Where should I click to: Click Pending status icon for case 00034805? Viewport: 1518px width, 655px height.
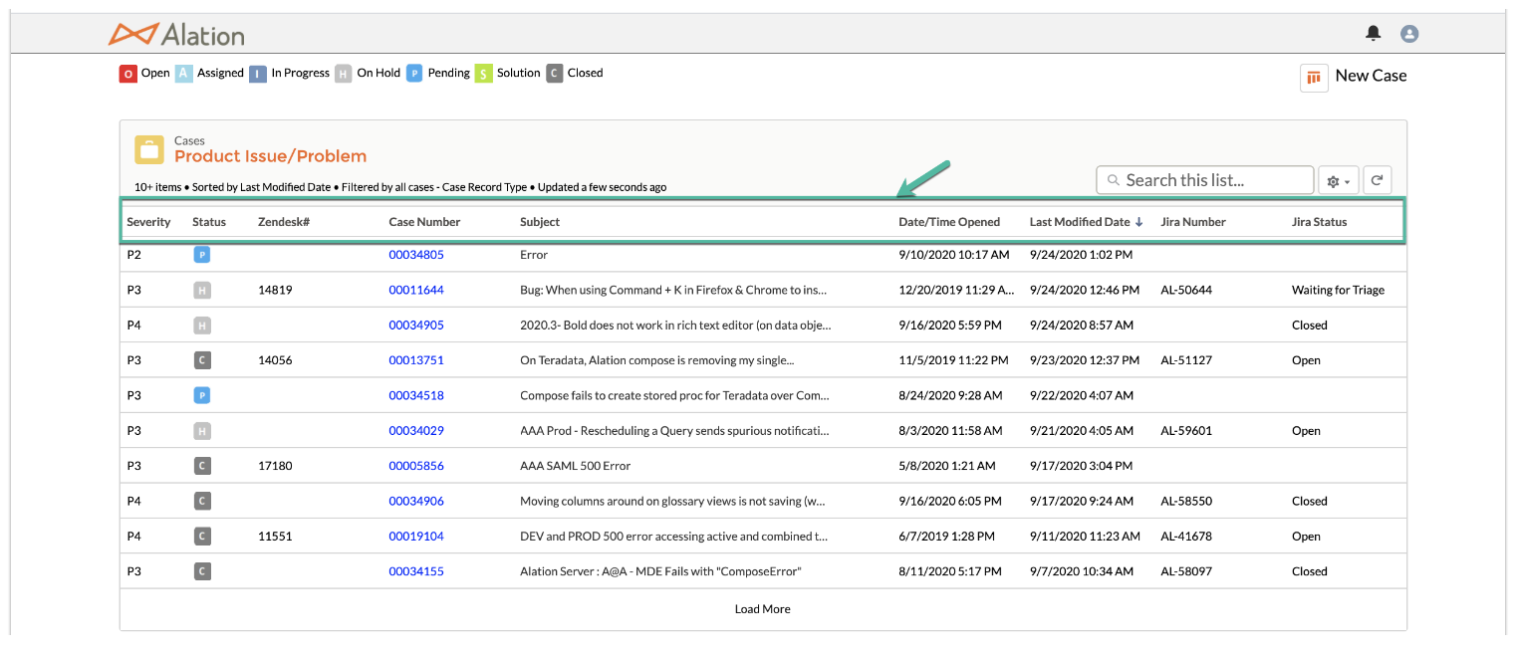201,255
